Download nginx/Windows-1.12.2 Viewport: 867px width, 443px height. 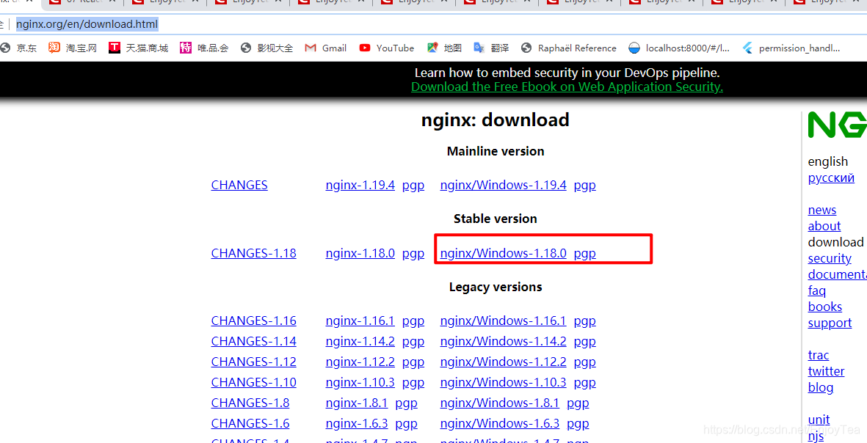click(x=503, y=362)
